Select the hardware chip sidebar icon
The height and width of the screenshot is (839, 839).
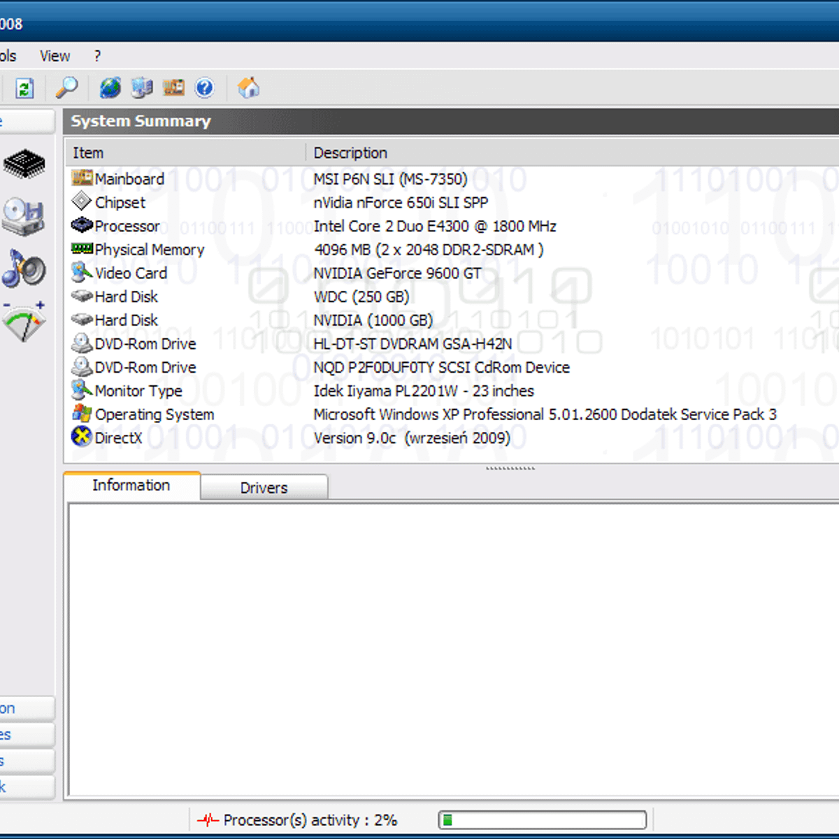click(x=24, y=164)
